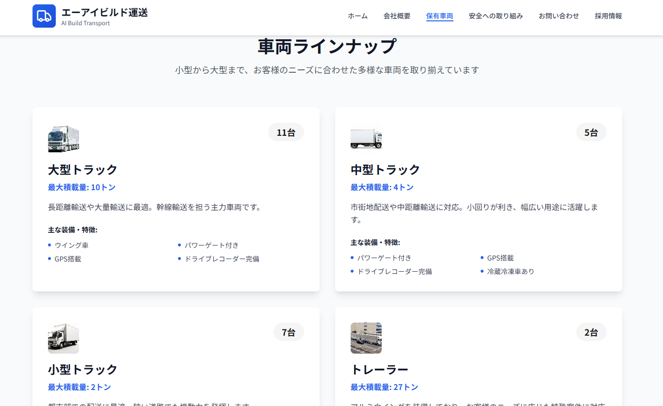The width and height of the screenshot is (663, 406).
Task: Click the large truck thumbnail image
Action: [64, 139]
